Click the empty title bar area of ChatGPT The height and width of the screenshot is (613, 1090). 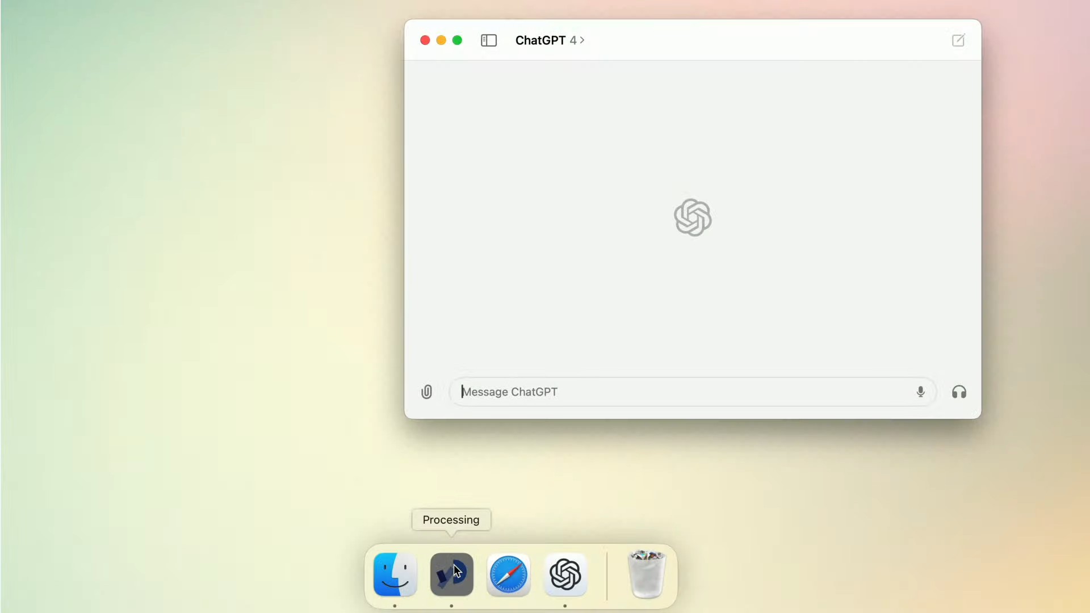click(x=766, y=40)
